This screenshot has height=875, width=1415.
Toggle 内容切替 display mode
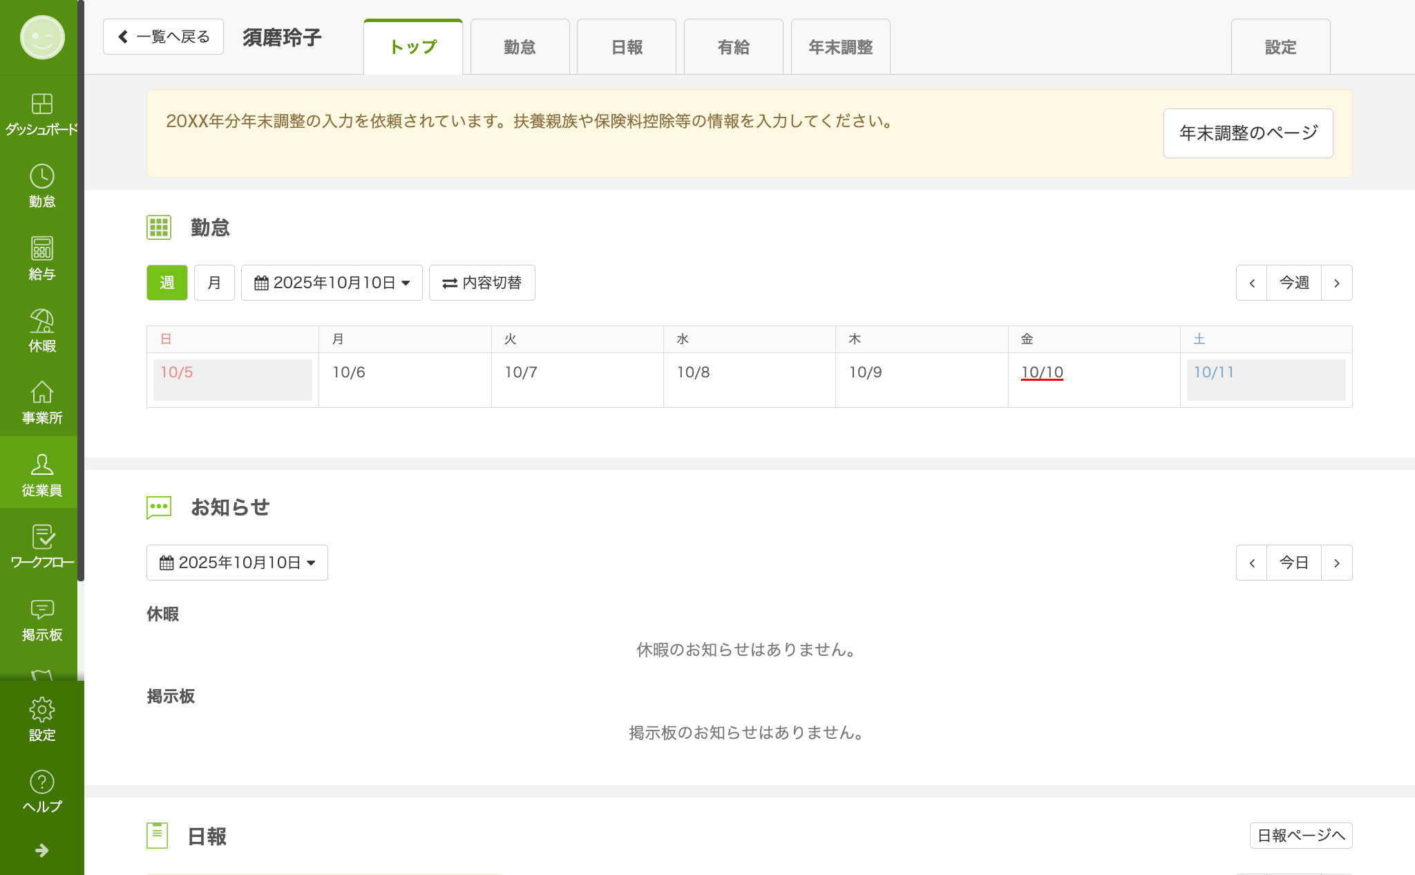(482, 283)
